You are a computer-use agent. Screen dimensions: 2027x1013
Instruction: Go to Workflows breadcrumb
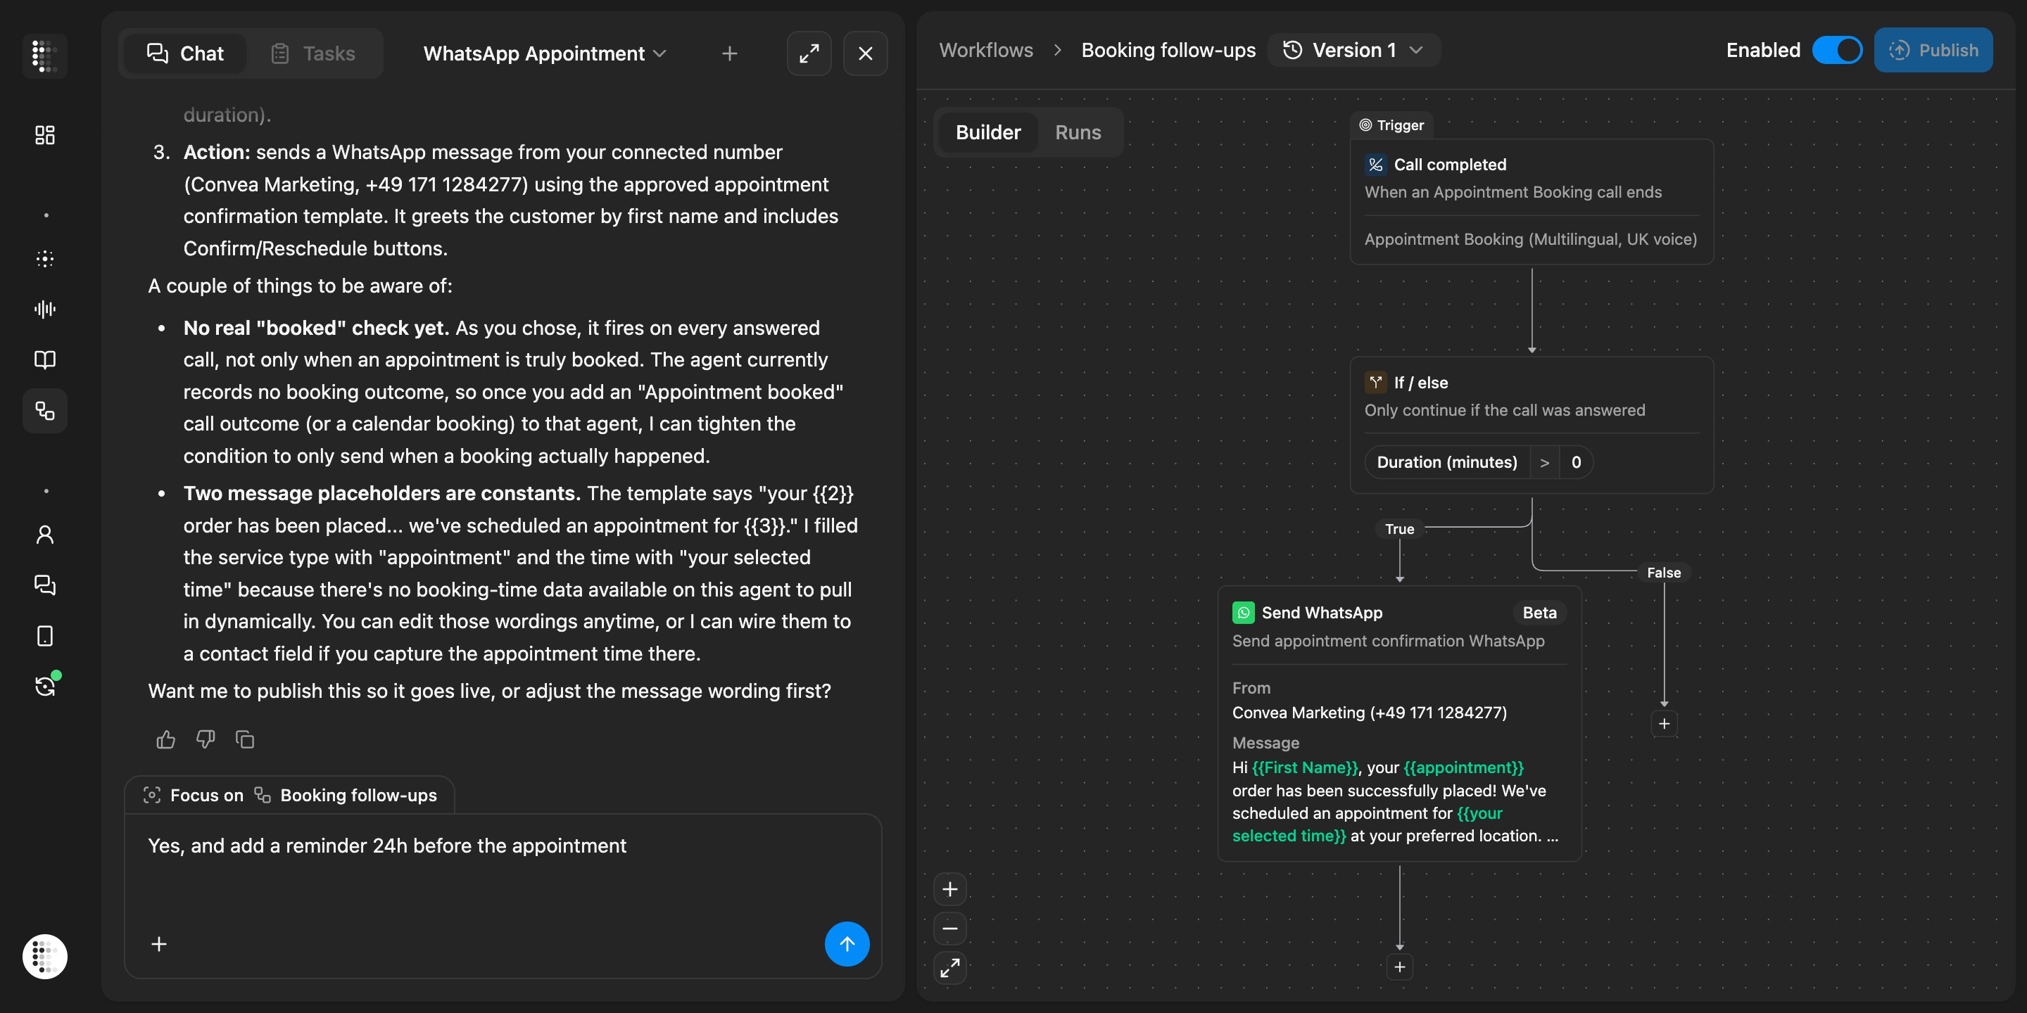click(x=986, y=49)
